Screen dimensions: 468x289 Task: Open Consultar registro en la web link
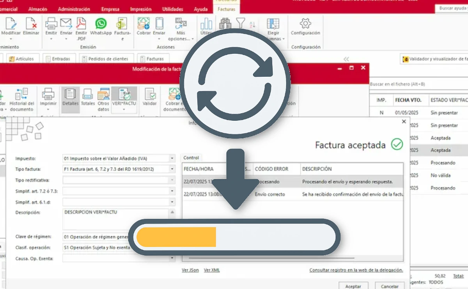(356, 270)
